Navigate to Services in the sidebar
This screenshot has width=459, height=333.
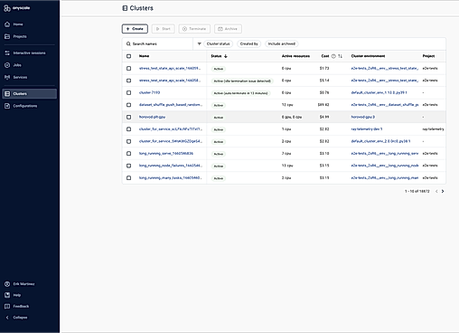click(29, 77)
